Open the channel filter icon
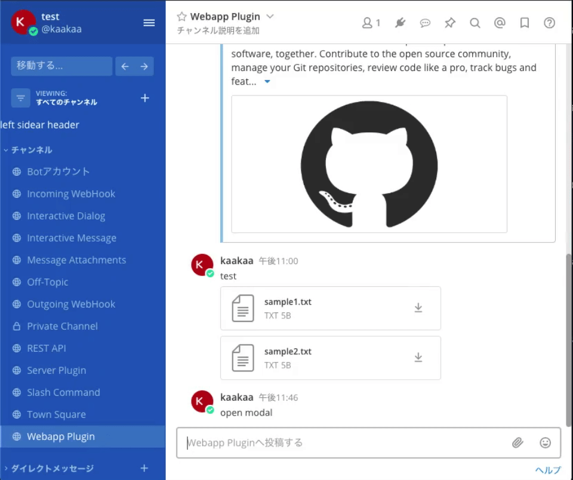Image resolution: width=573 pixels, height=480 pixels. (x=20, y=98)
